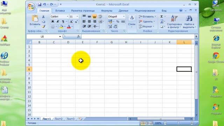Image resolution: width=224 pixels, height=126 pixels.
Task: Switch to Разметка страницы tab
Action: coord(83,10)
